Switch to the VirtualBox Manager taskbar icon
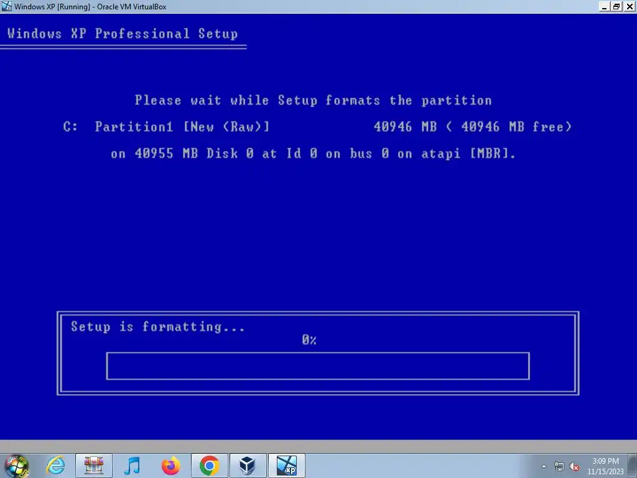 248,466
